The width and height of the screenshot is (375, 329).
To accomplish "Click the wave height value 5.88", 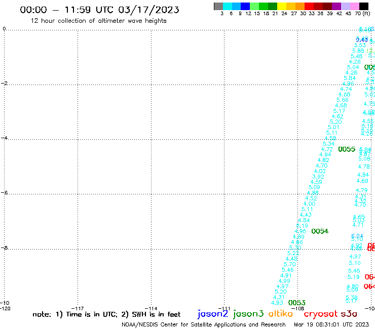I will pos(358,51).
